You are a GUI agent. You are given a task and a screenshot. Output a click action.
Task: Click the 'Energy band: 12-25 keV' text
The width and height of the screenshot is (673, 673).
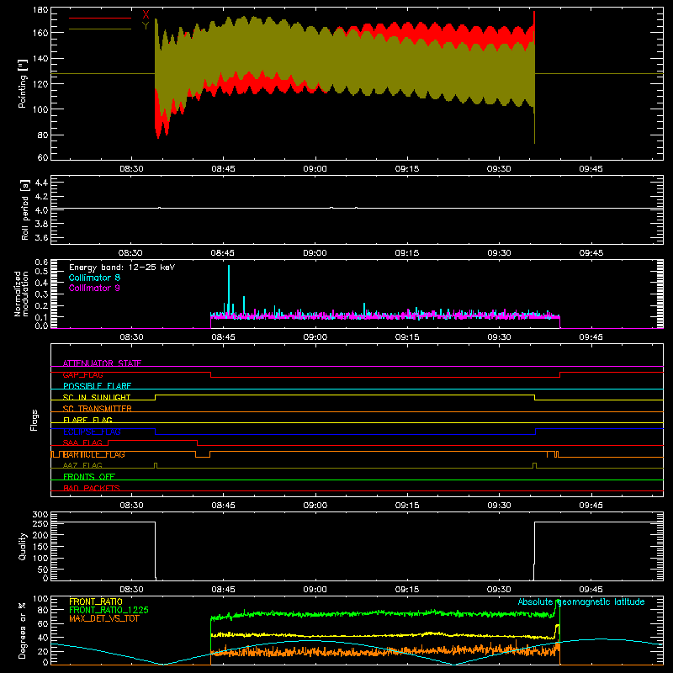pyautogui.click(x=122, y=268)
